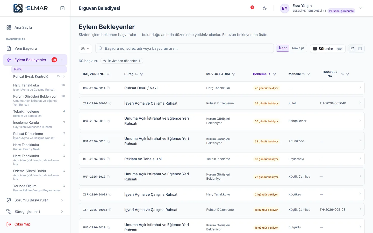Sort by the Tahakkuk No column
Viewport: 373px width, 233px height.
click(342, 74)
